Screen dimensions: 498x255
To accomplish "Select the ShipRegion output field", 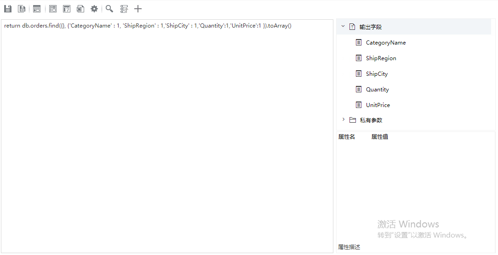I will coord(381,58).
